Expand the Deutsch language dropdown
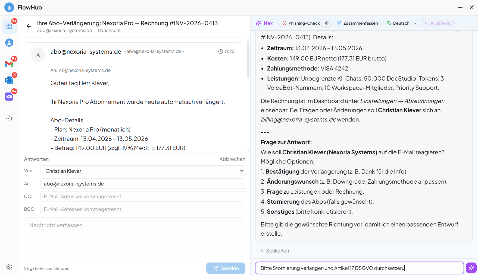The width and height of the screenshot is (478, 275). 415,23
